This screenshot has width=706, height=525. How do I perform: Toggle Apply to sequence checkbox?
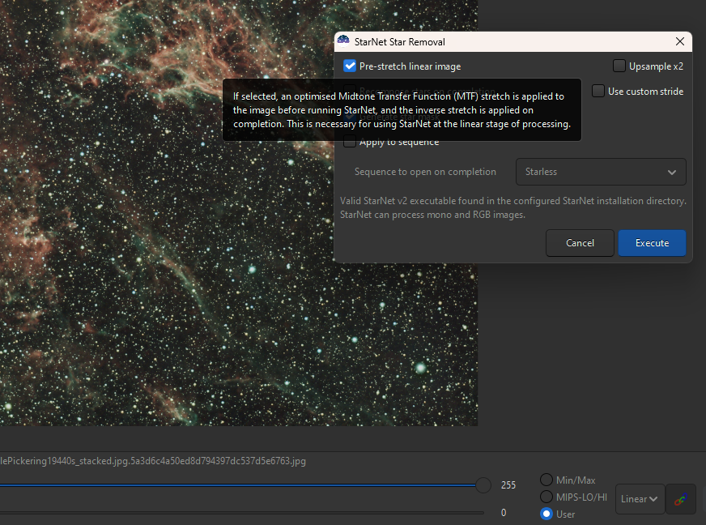(350, 142)
